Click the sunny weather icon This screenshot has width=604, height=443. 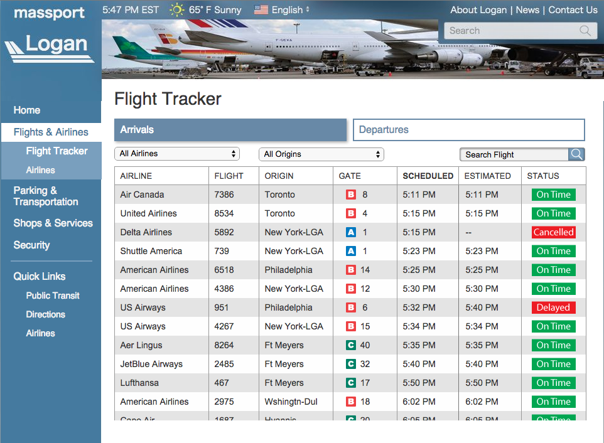(178, 10)
